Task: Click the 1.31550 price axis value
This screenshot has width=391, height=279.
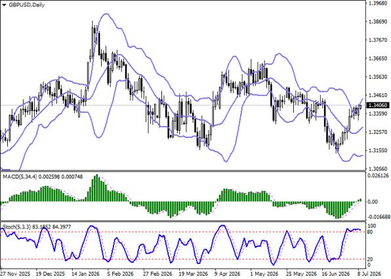Action: (x=377, y=150)
